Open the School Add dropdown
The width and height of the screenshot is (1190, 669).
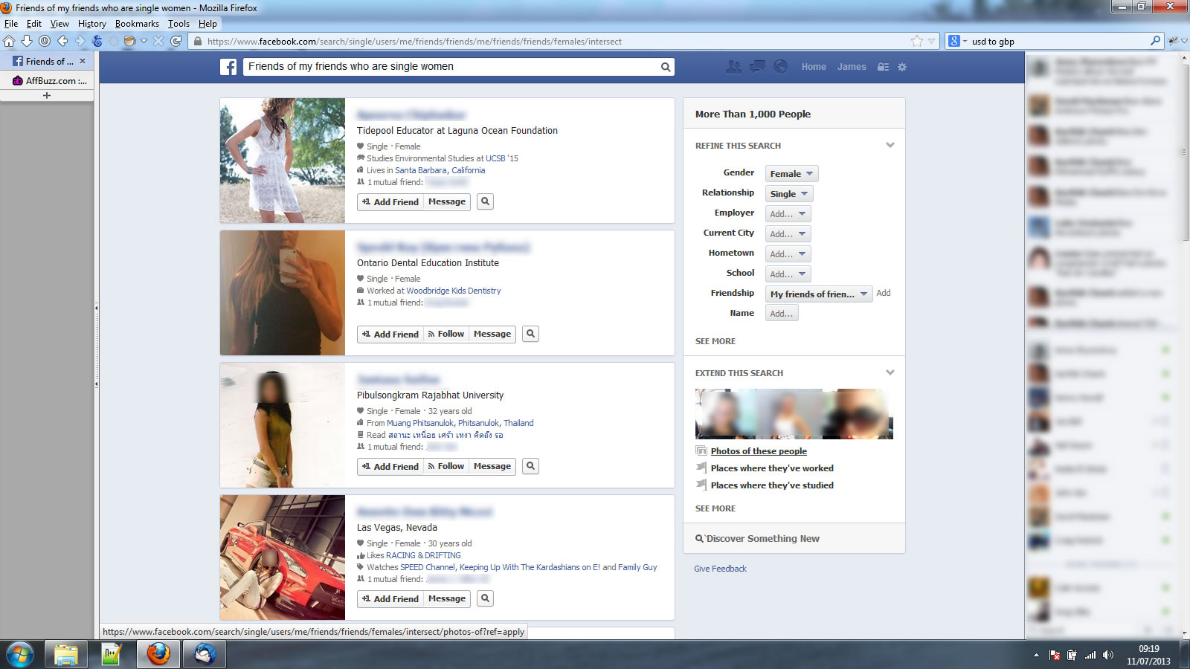pyautogui.click(x=788, y=274)
